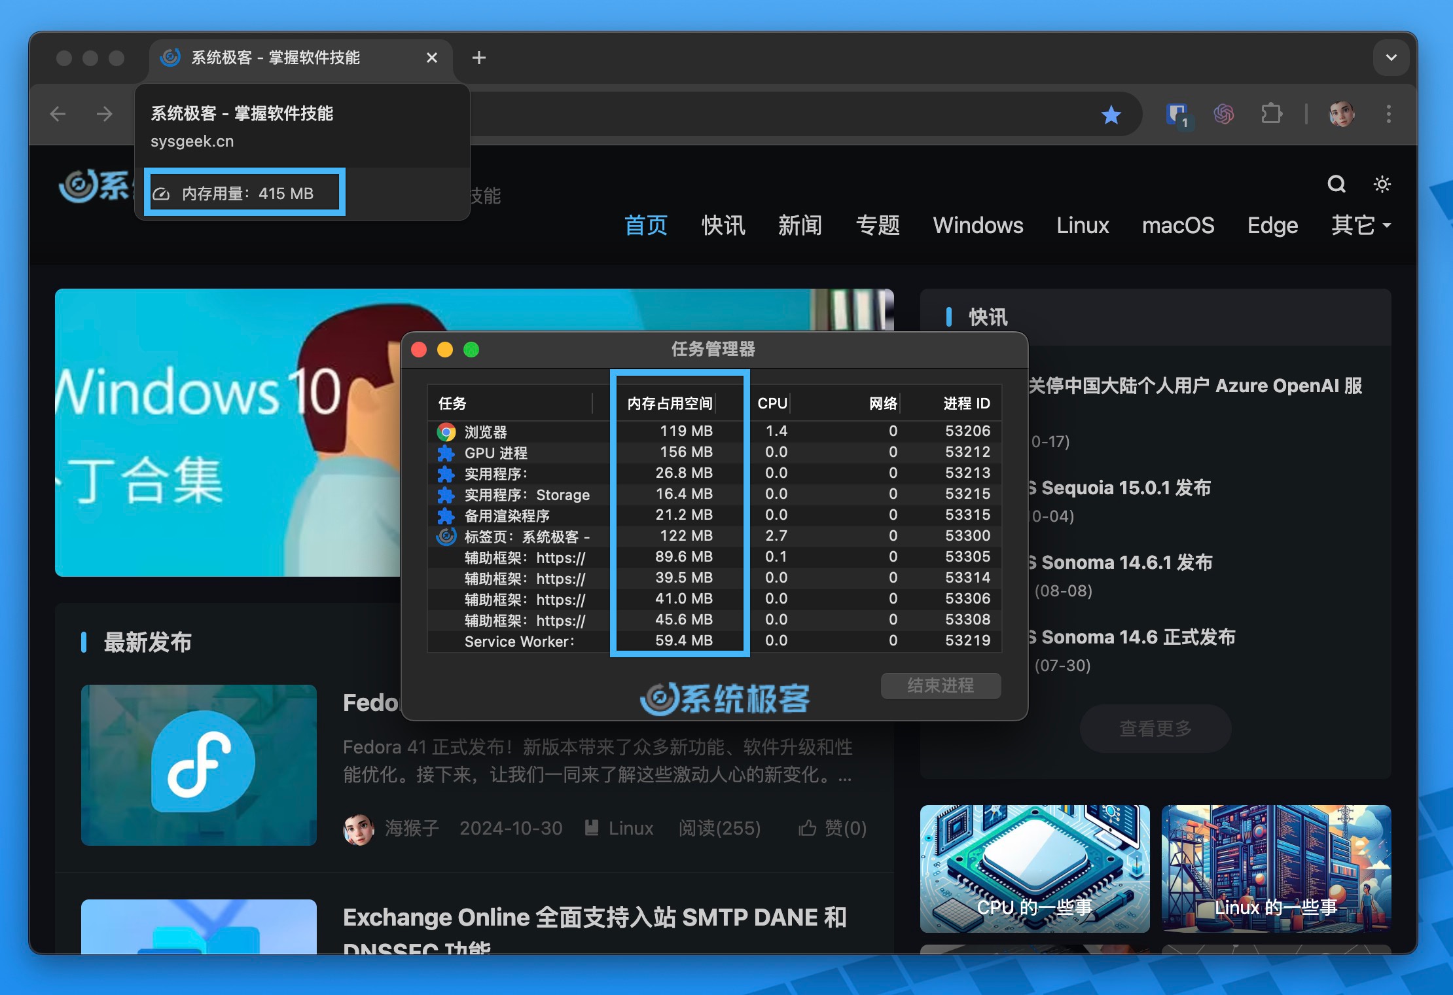The height and width of the screenshot is (995, 1453).
Task: Select the 首页 nav item
Action: click(645, 225)
